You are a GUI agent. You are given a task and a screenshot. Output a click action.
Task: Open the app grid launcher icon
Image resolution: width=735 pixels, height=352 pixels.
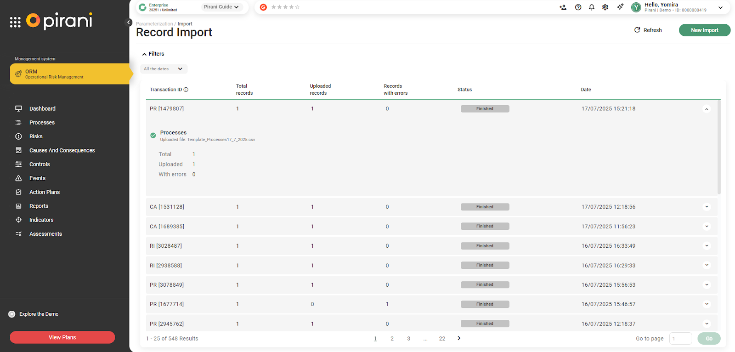point(15,23)
